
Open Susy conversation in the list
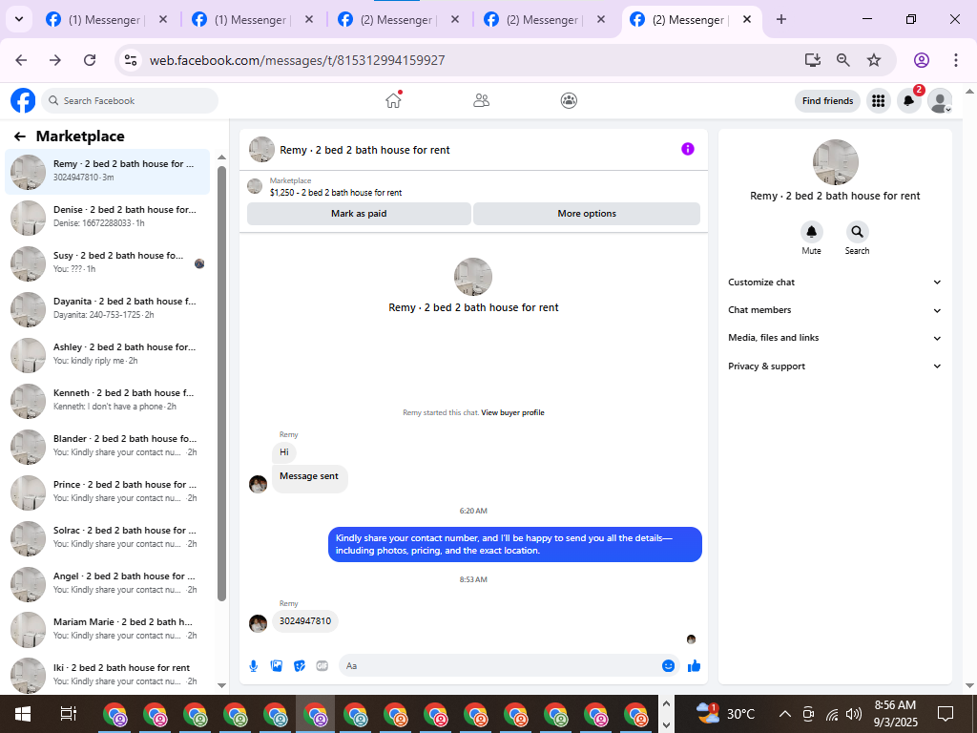pos(107,262)
